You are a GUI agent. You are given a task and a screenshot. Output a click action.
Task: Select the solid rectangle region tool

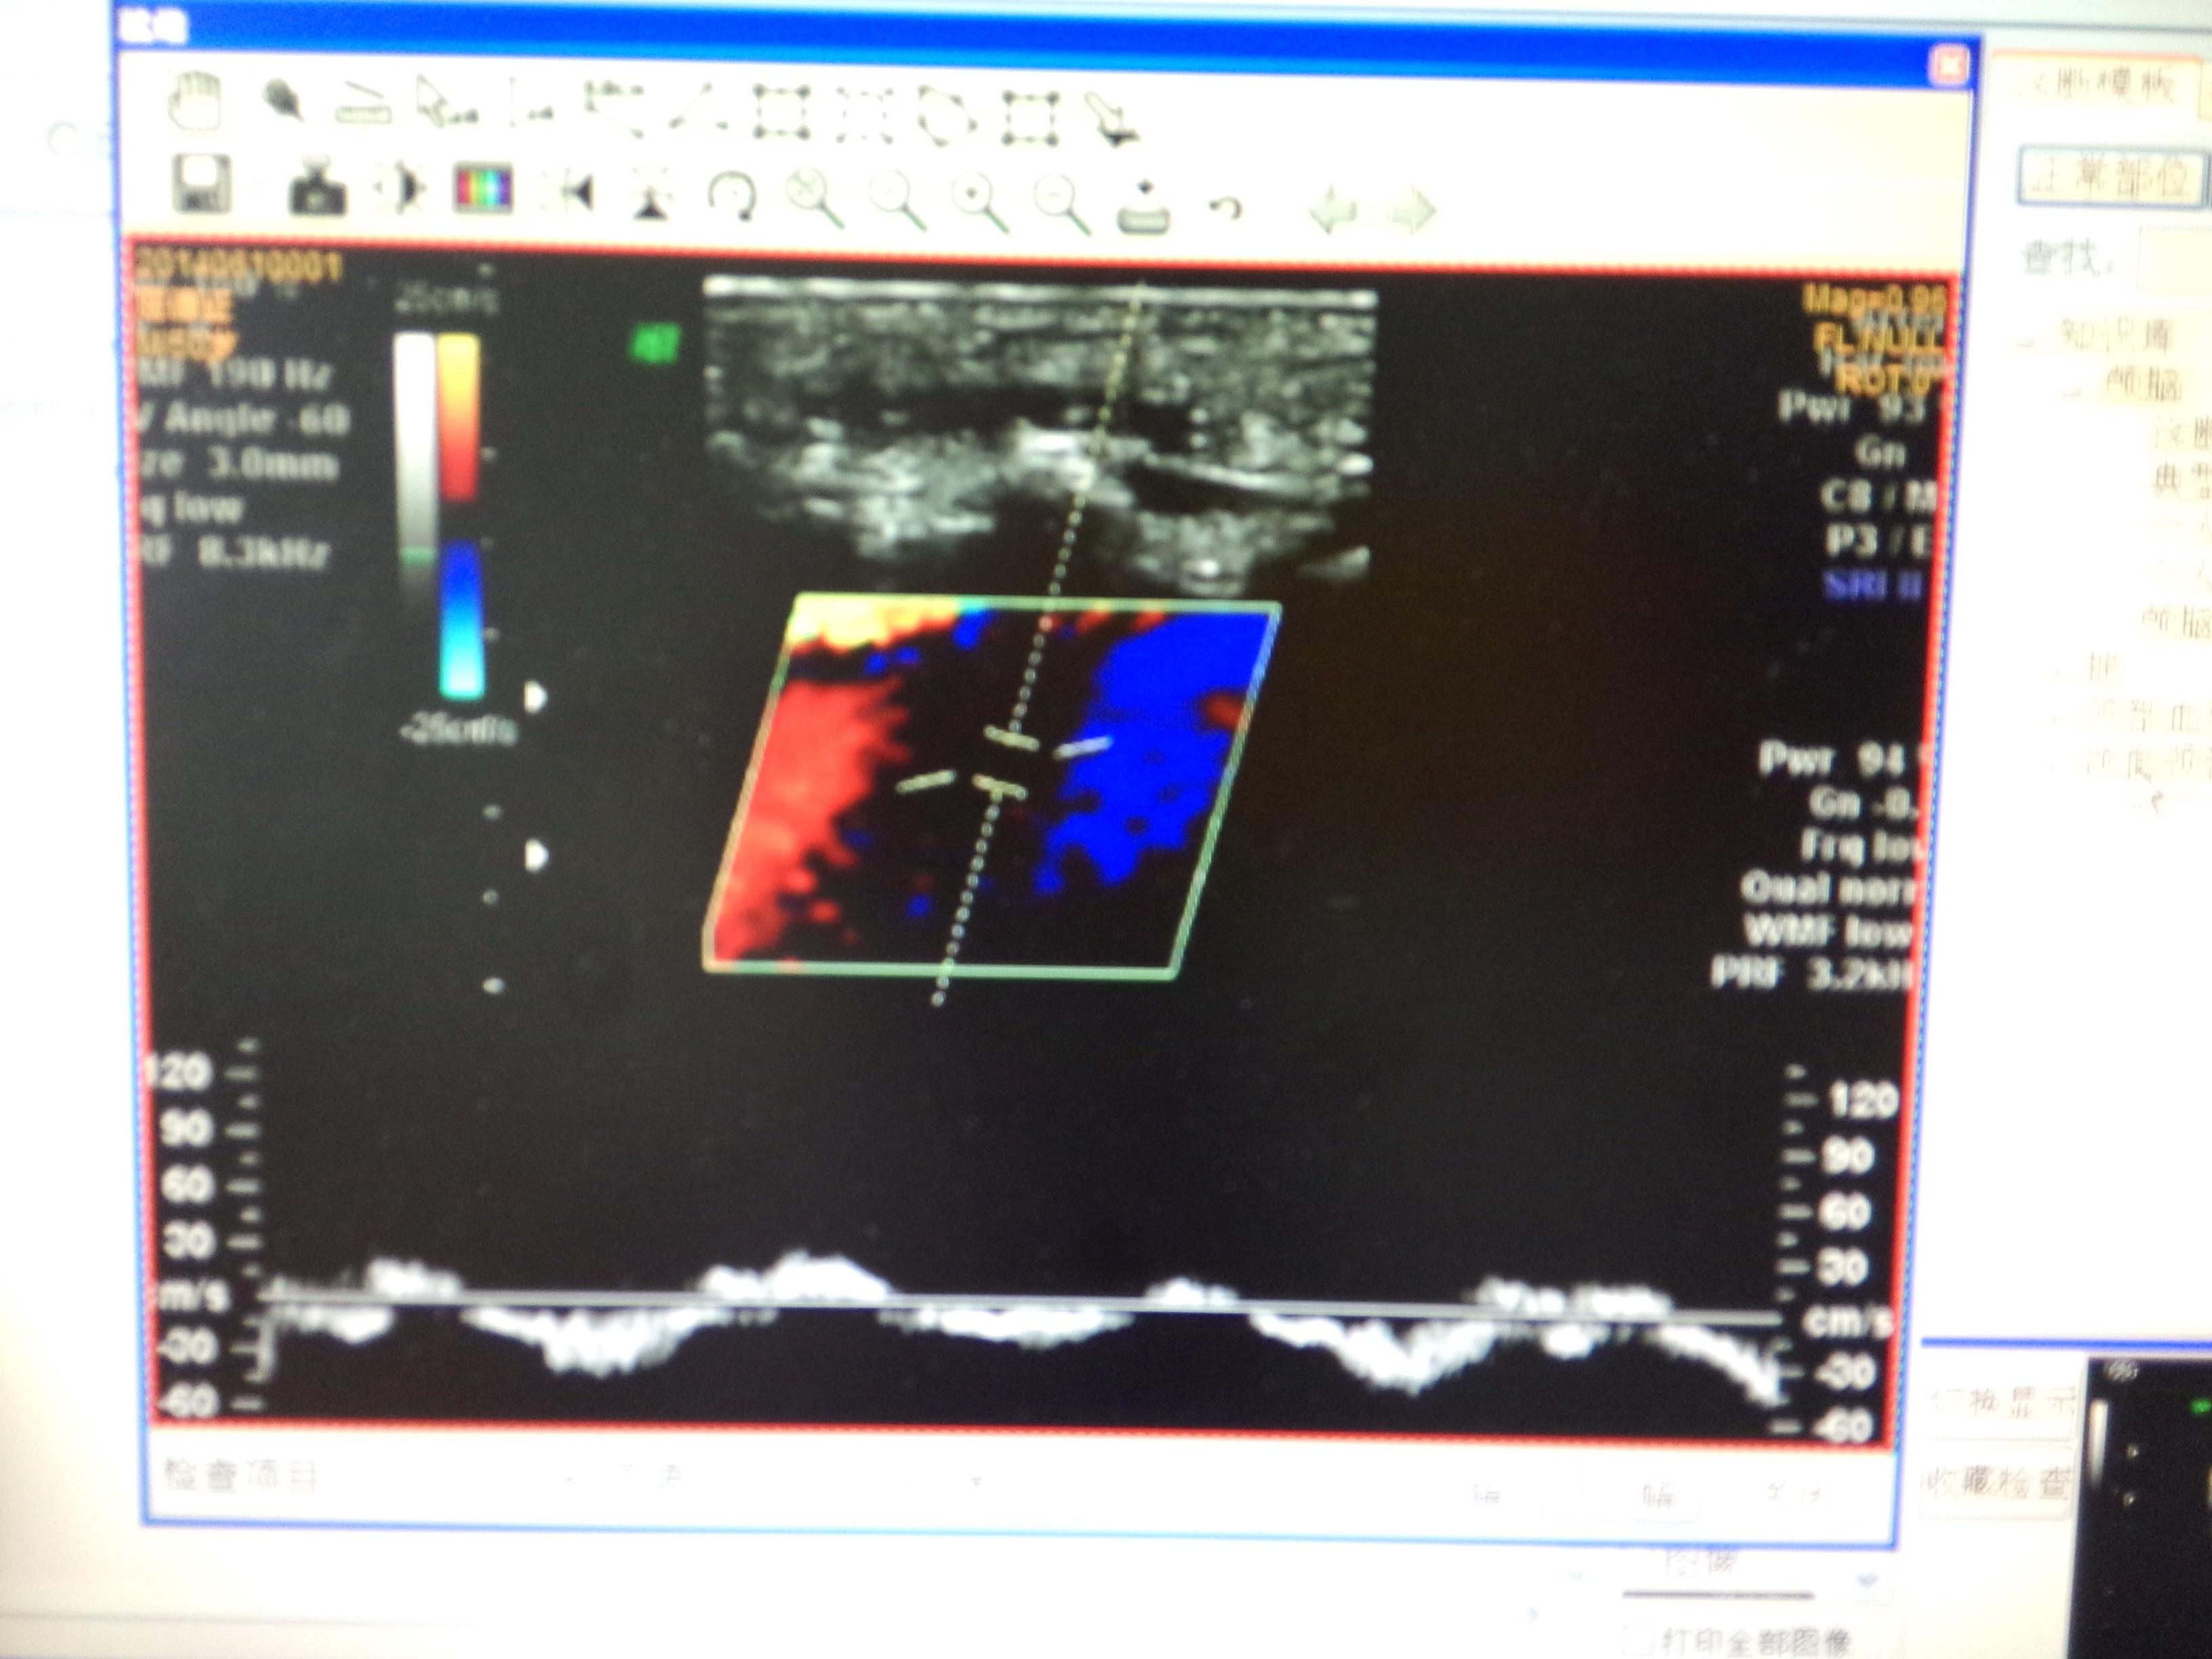(782, 111)
